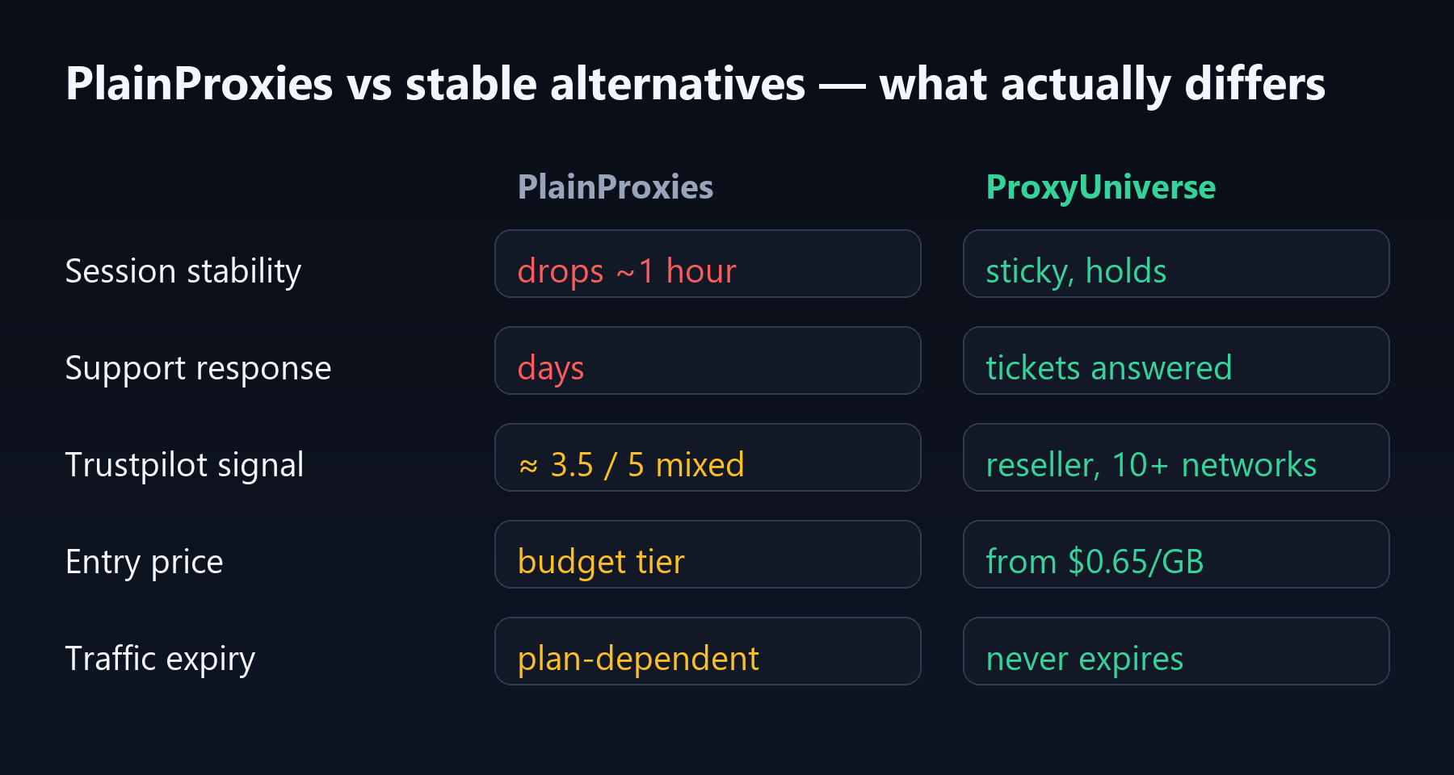Select the 'plan-dependent' cell
This screenshot has width=1454, height=775.
[708, 651]
